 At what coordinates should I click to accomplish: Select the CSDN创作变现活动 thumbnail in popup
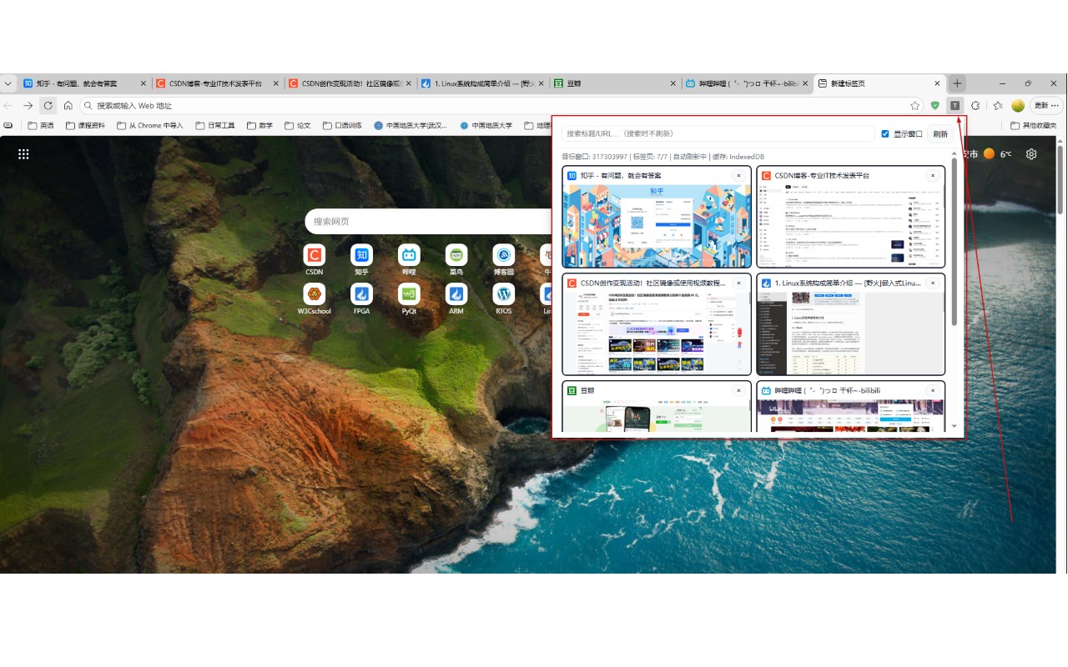[x=657, y=333]
